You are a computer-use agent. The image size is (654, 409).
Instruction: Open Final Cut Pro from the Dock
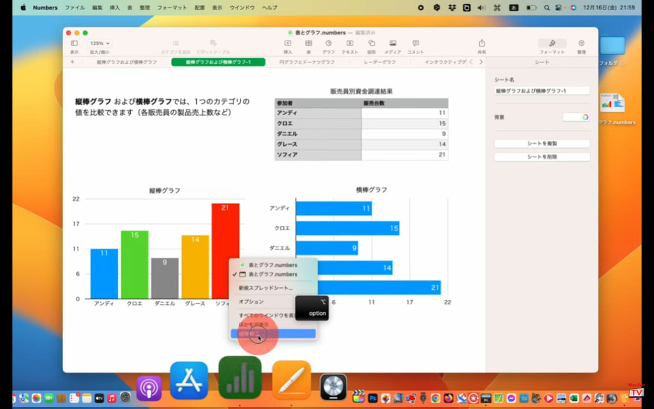(358, 397)
